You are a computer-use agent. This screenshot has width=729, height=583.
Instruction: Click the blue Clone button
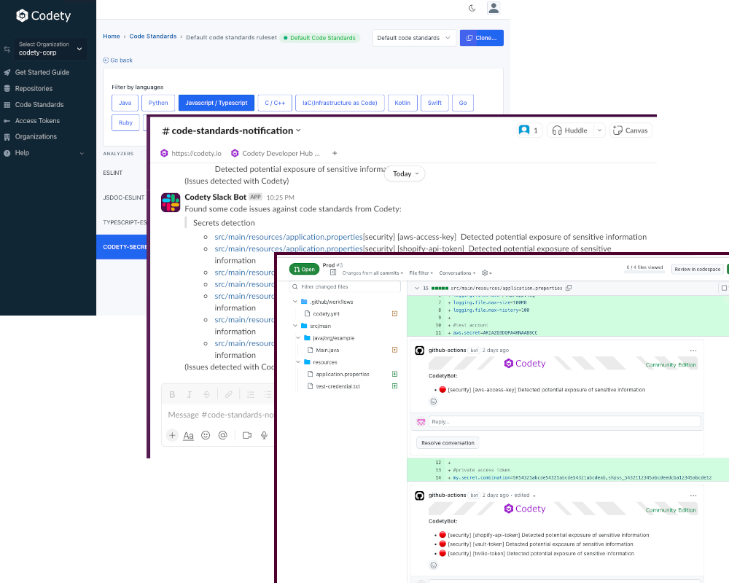pyautogui.click(x=482, y=38)
